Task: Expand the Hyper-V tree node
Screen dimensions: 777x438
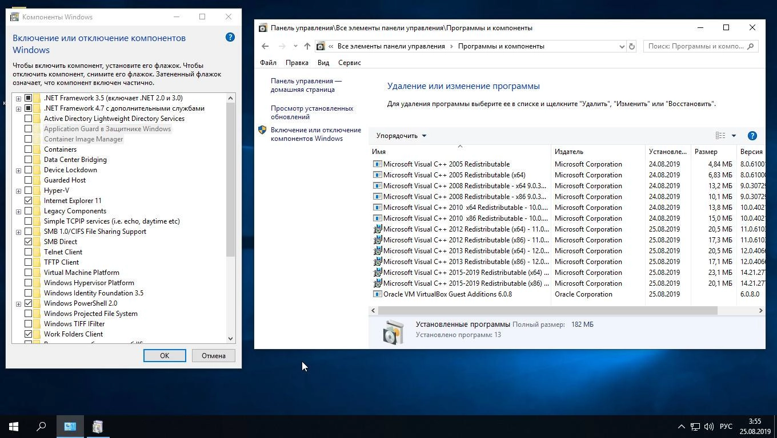Action: tap(18, 190)
